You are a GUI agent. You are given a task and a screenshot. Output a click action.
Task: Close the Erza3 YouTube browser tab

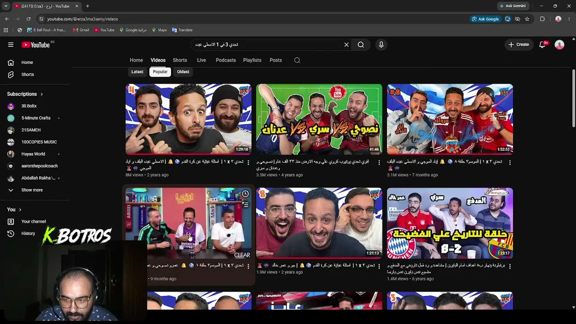(76, 6)
